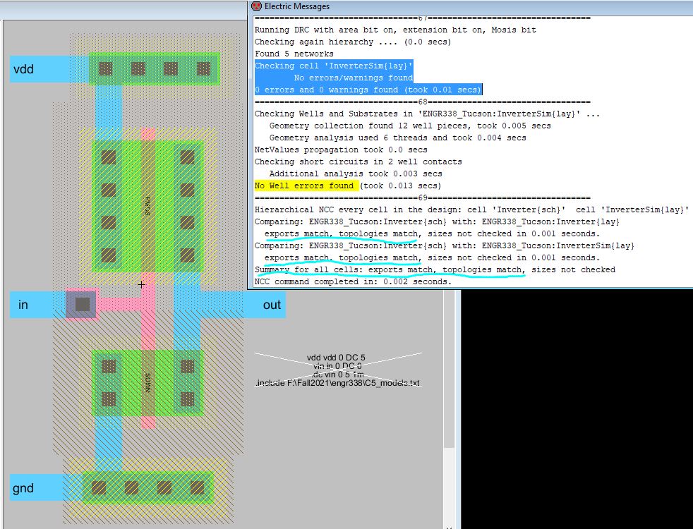Click the leftmost contact cut on vdd rail
The image size is (693, 529).
105,68
